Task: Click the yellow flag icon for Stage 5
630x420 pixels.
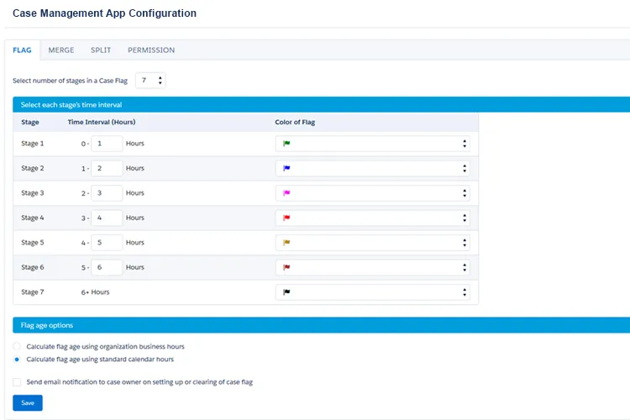Action: pos(286,243)
